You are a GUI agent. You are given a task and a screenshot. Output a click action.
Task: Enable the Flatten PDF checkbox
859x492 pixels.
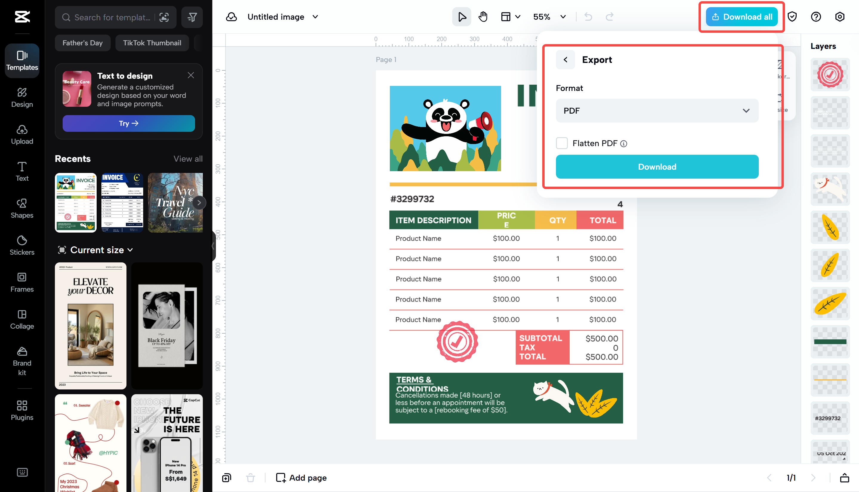pos(562,143)
